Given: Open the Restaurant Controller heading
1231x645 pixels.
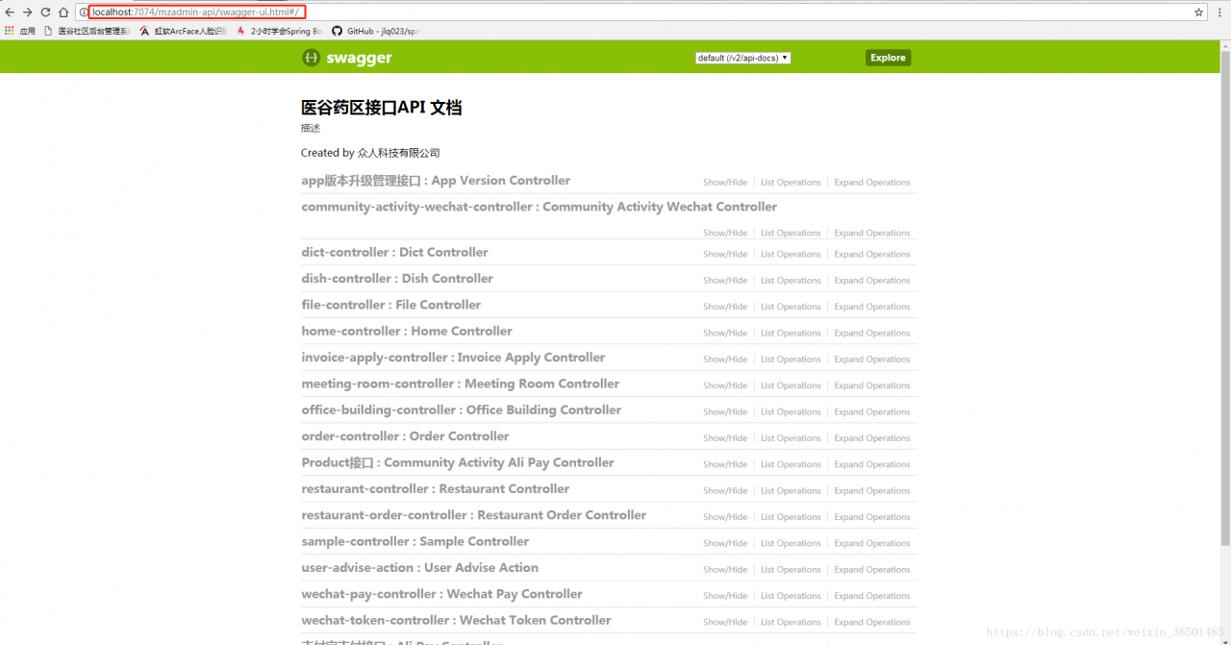Looking at the screenshot, I should point(435,488).
